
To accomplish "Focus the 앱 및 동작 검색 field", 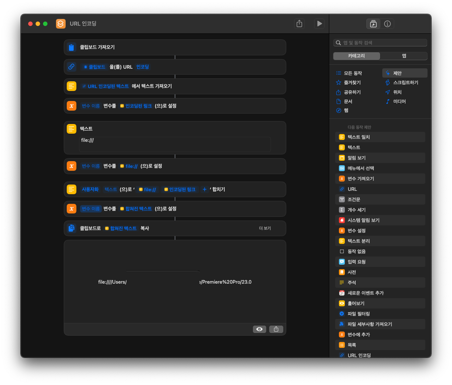I will coord(380,43).
